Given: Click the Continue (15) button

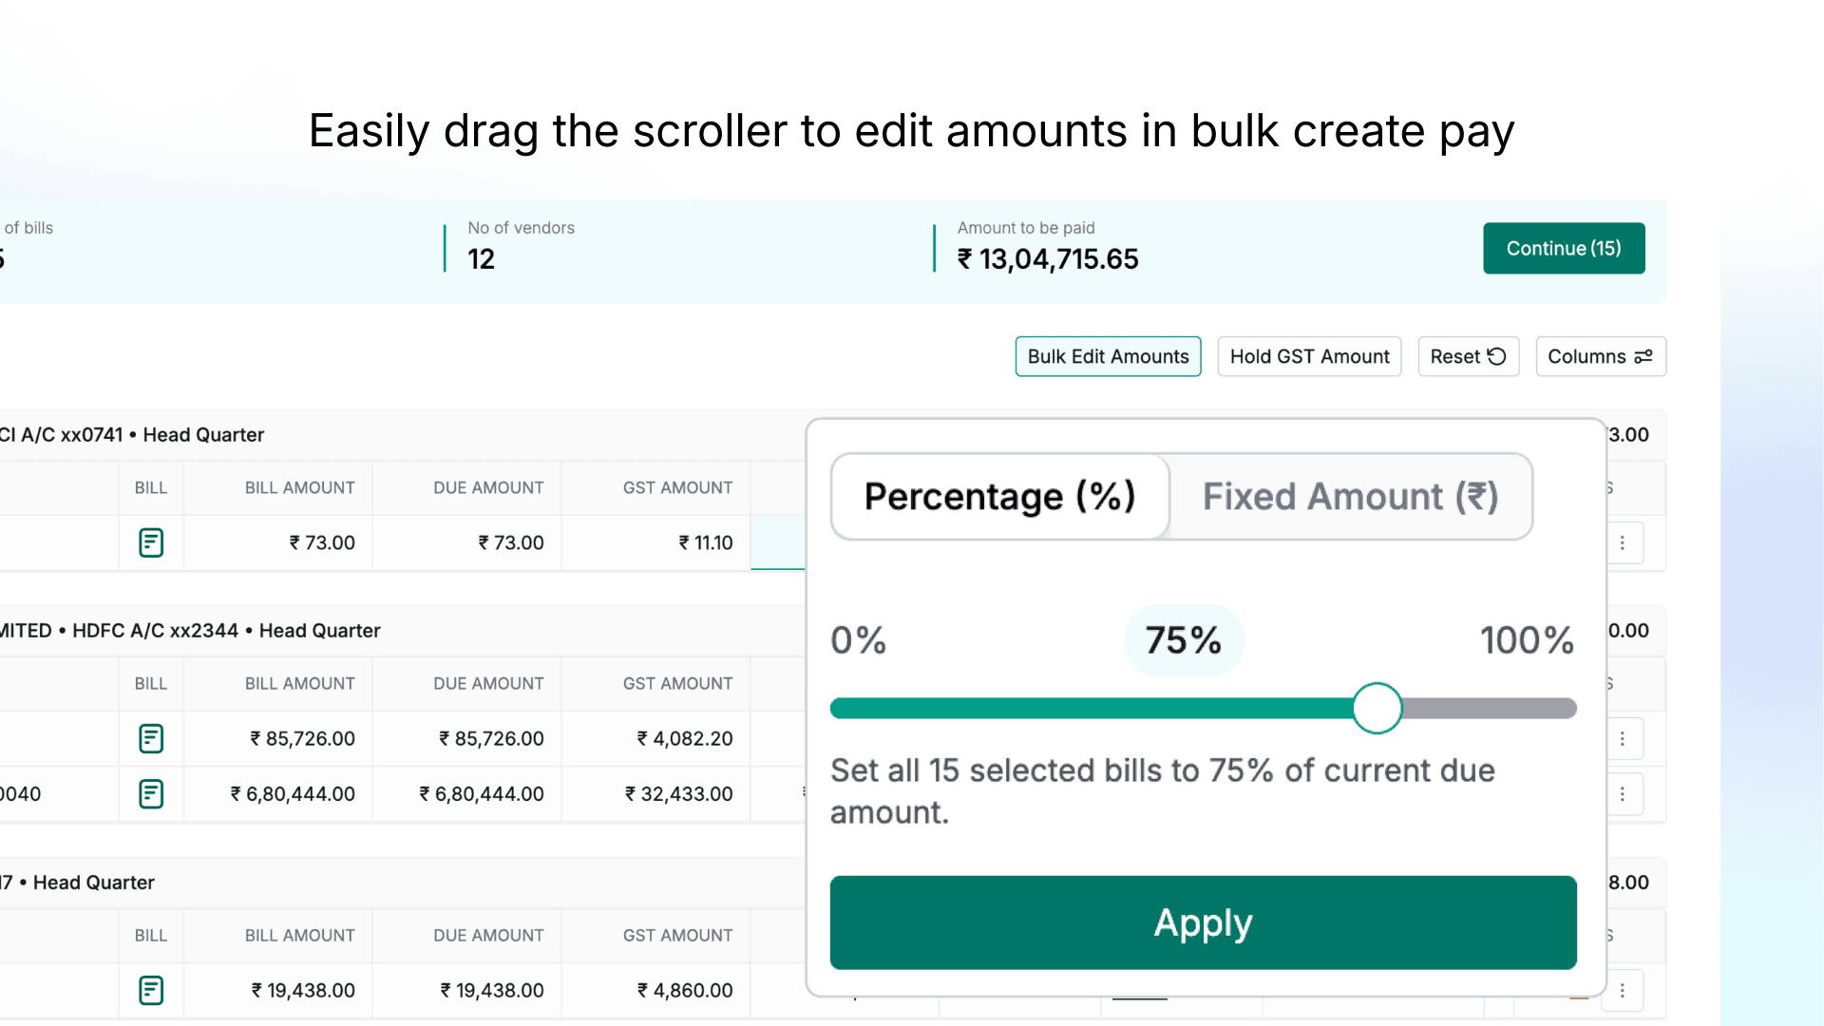Looking at the screenshot, I should 1564,248.
